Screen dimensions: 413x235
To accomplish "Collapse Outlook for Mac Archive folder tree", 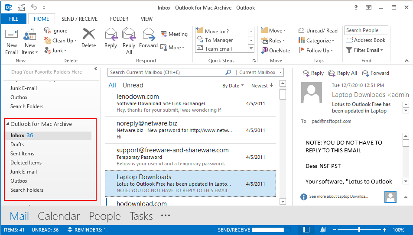I will (7, 124).
